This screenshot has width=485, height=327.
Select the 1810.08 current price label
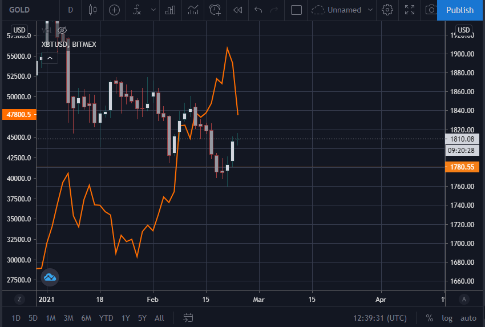click(462, 139)
